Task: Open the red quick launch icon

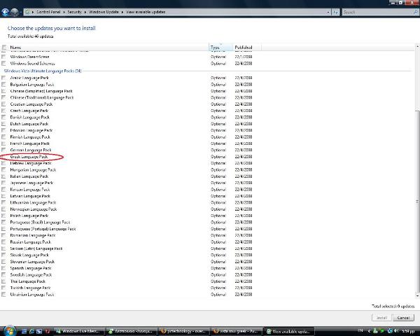Action: [48, 331]
